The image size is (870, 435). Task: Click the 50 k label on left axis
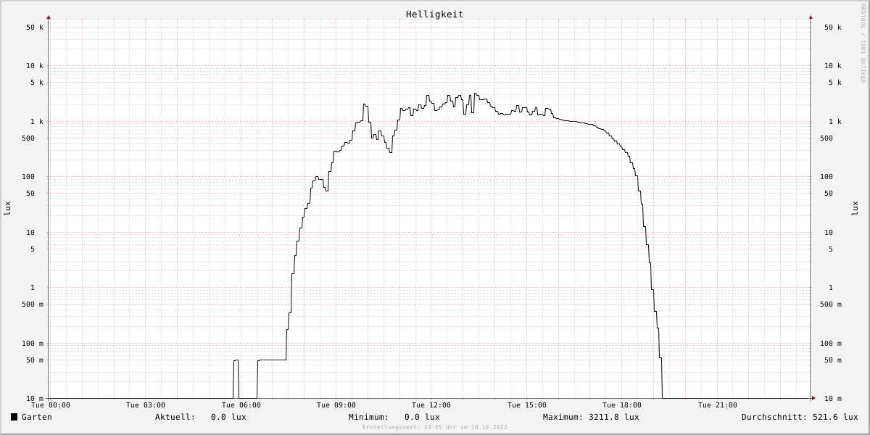(x=35, y=28)
